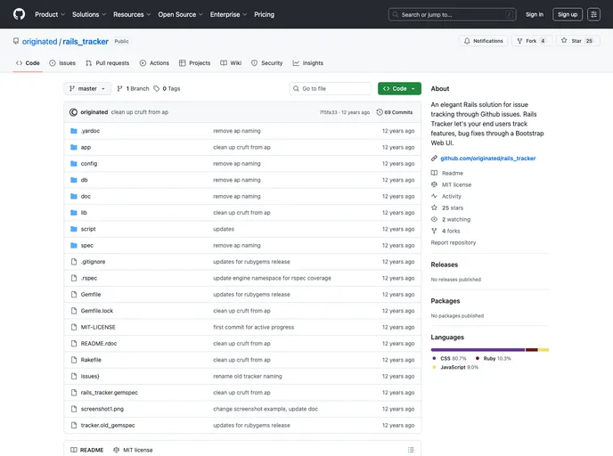613x456 pixels.
Task: Open the Resources dropdown
Action: click(132, 14)
